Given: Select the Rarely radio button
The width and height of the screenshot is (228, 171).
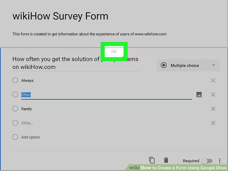Looking at the screenshot, I should tap(15, 109).
